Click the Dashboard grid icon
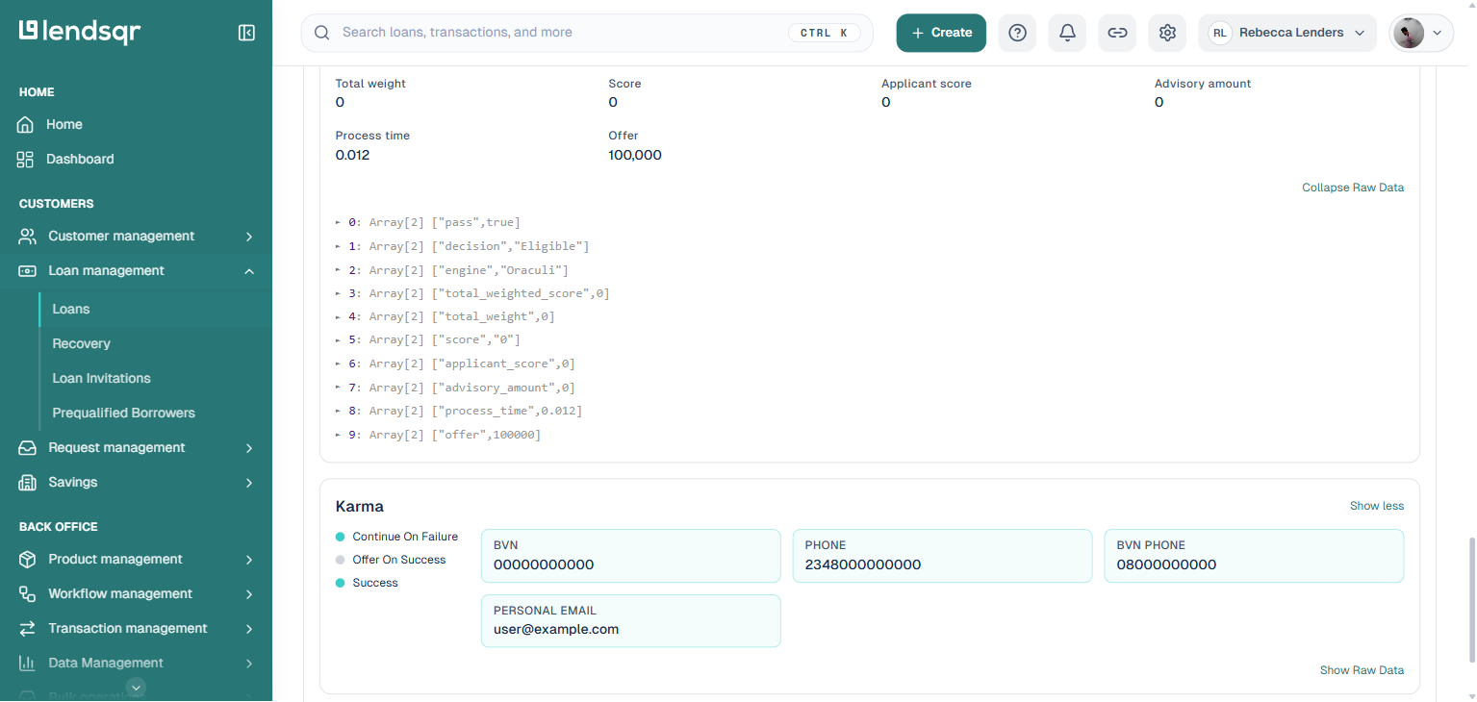The height and width of the screenshot is (702, 1477). point(26,159)
